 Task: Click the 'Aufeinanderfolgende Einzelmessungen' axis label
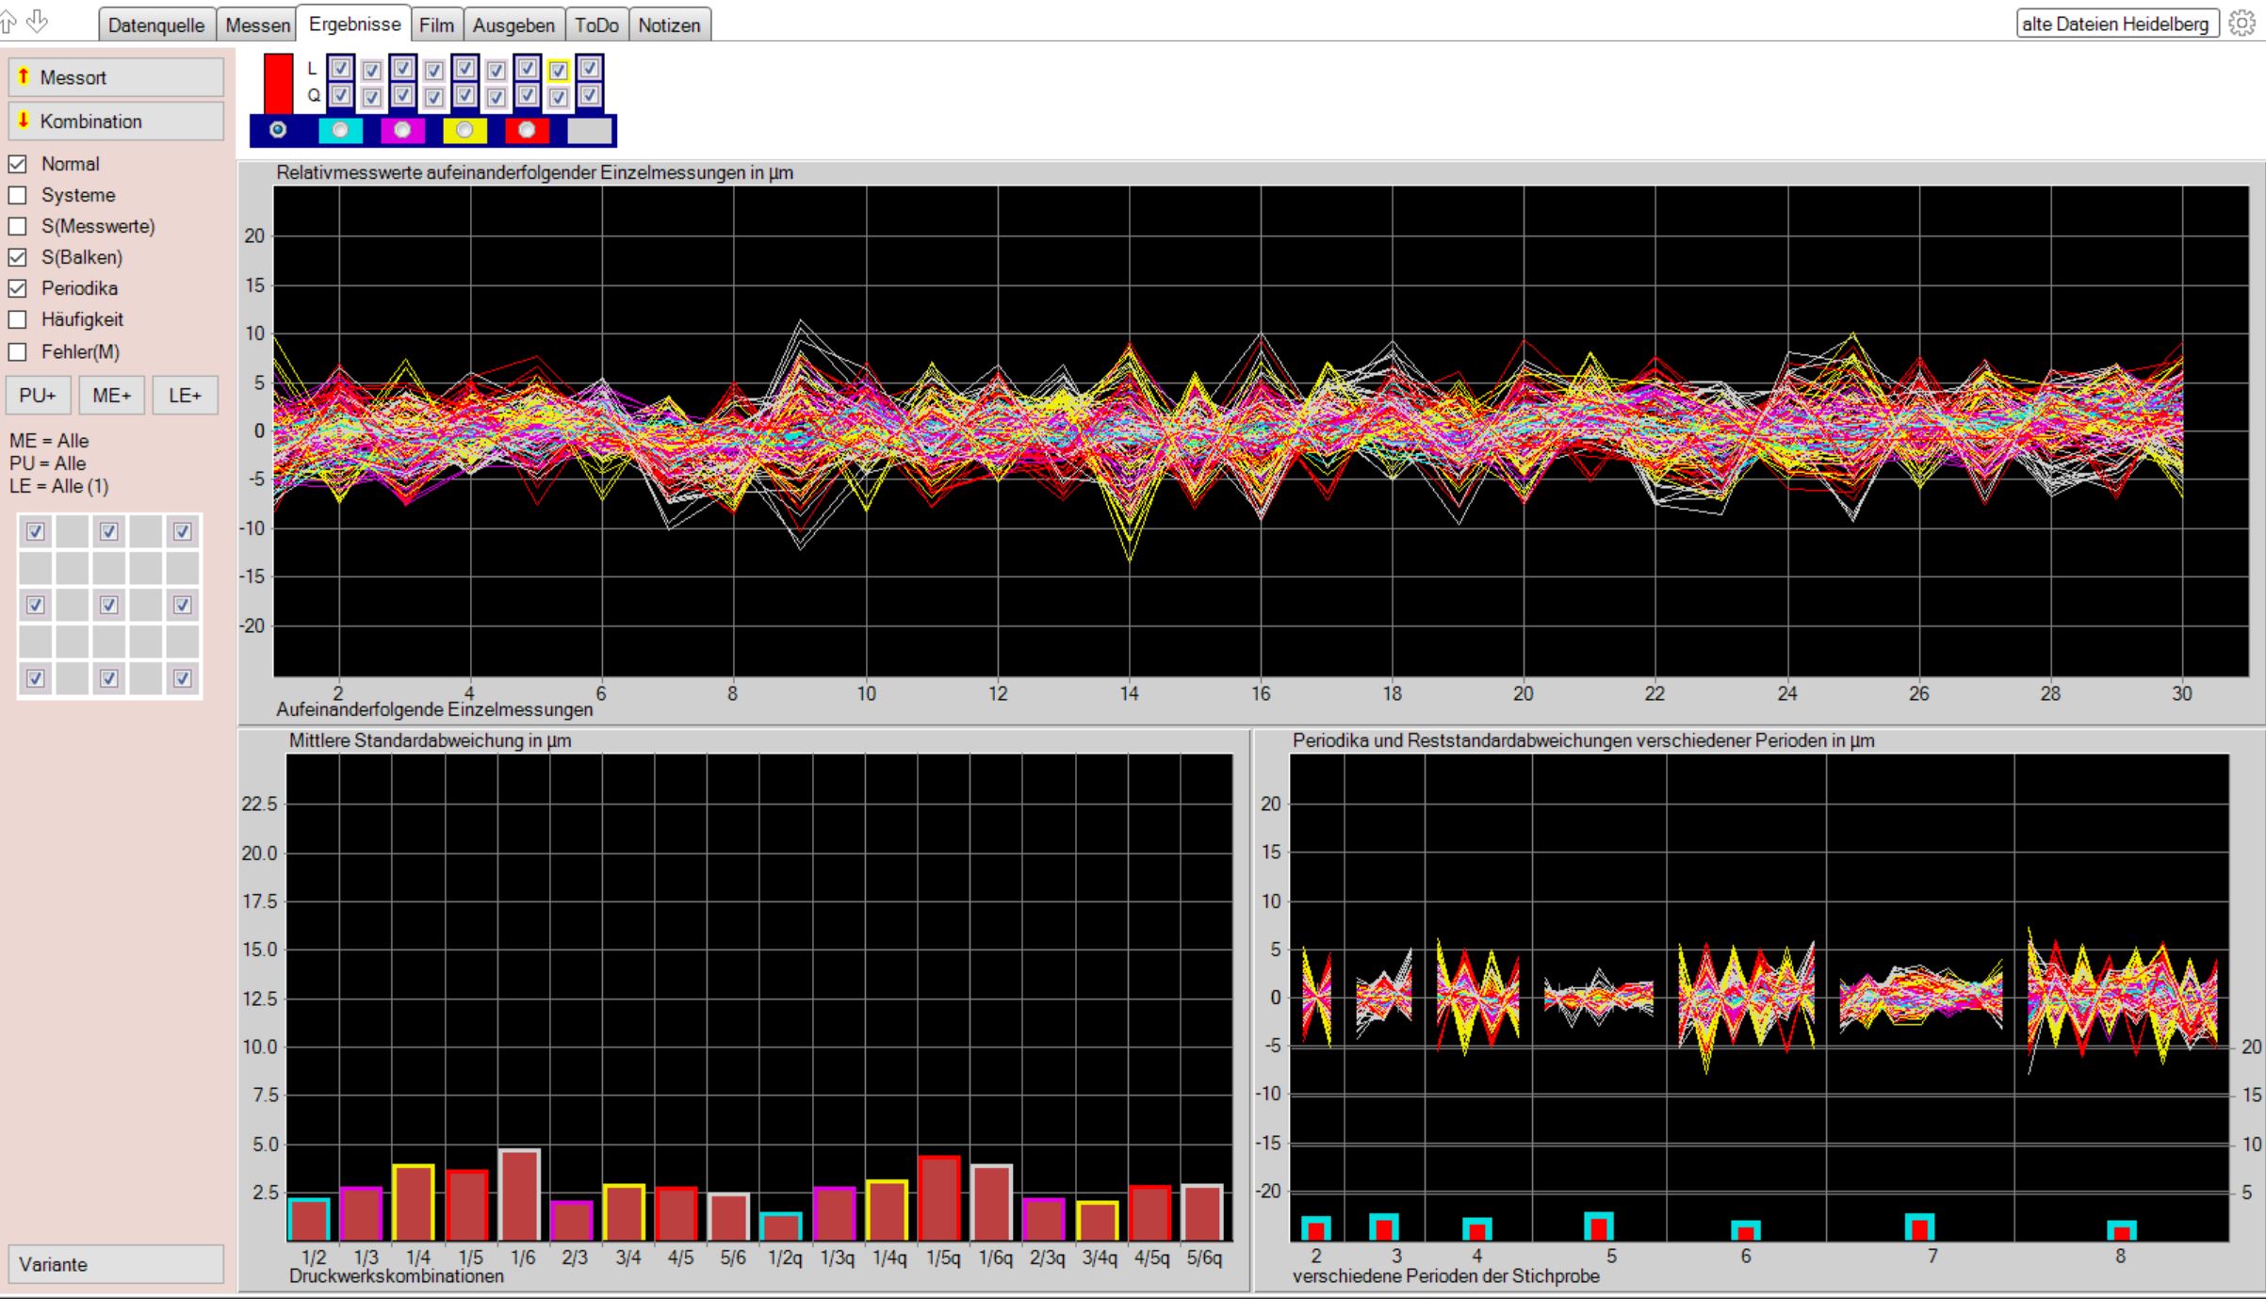click(434, 709)
